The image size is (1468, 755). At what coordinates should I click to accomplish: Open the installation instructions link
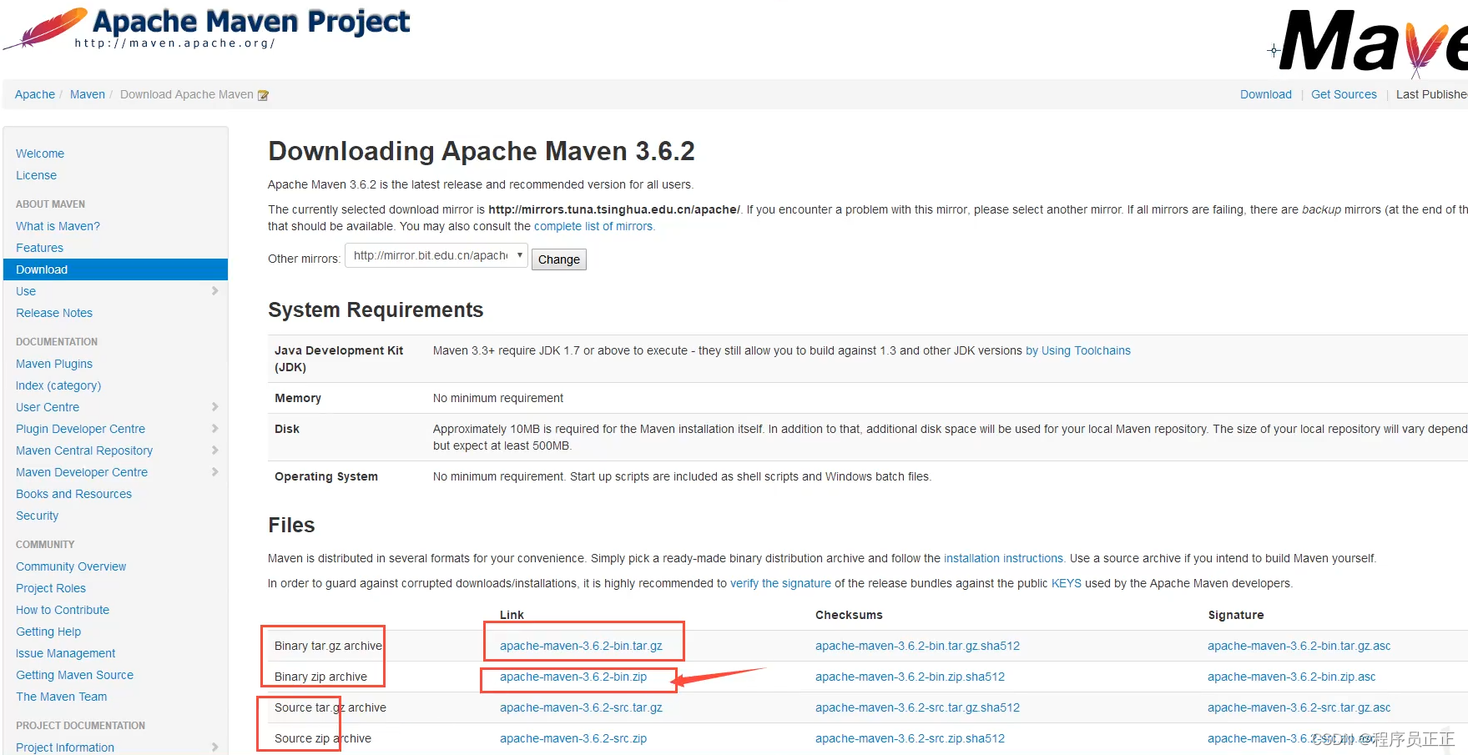point(1003,558)
